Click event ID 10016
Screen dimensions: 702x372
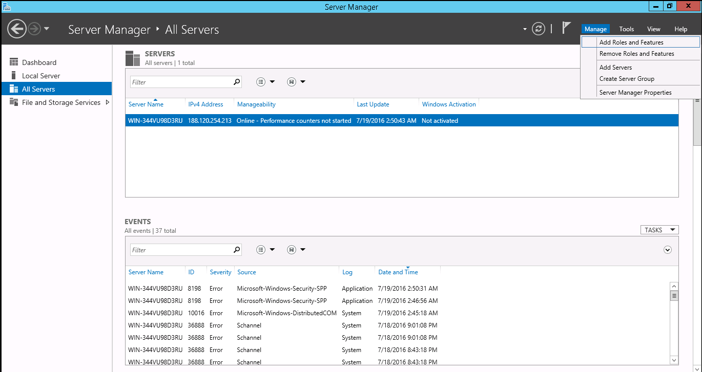196,313
